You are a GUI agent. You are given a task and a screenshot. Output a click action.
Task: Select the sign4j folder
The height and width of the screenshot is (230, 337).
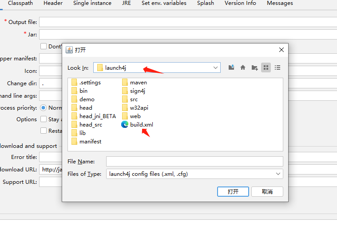134,91
